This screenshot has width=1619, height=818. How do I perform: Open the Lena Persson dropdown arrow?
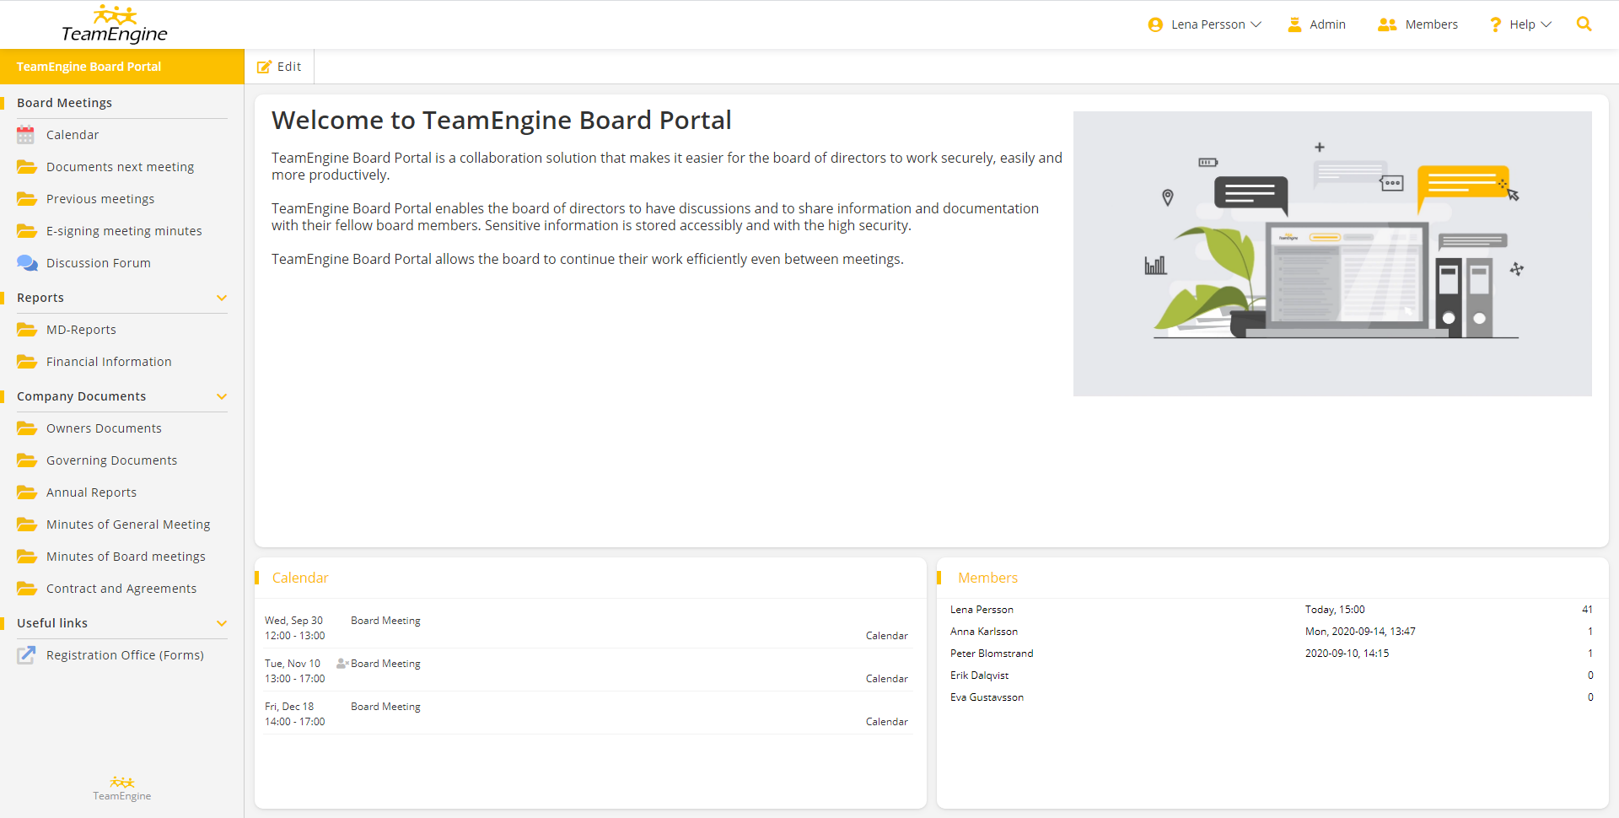(1256, 24)
